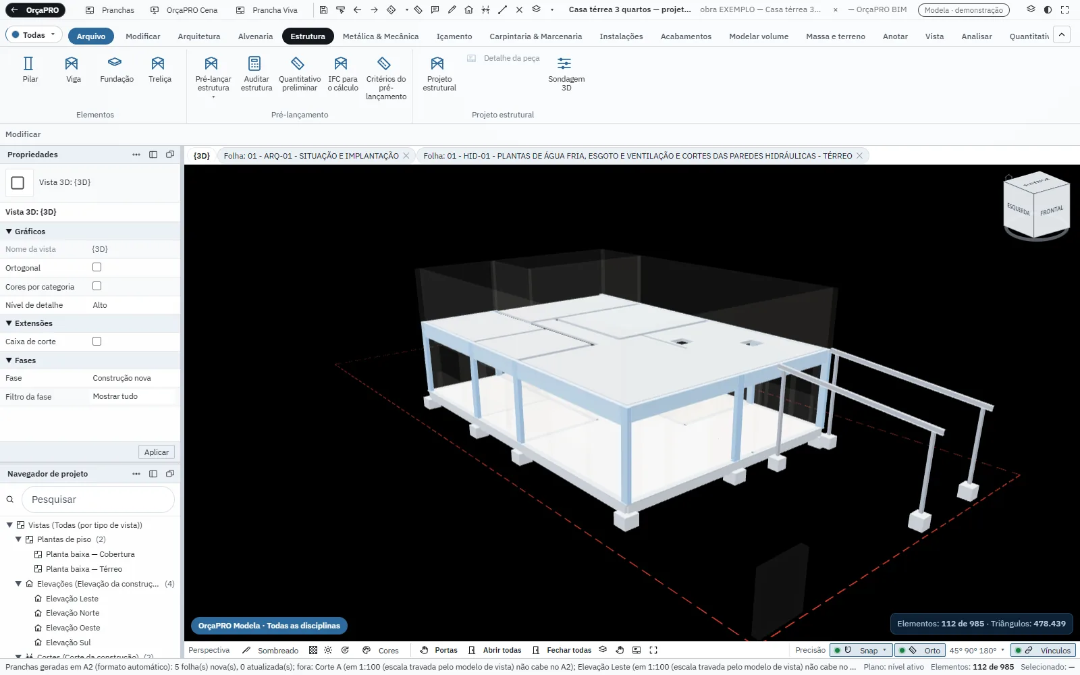Select the Treliça truss tool

(x=159, y=70)
